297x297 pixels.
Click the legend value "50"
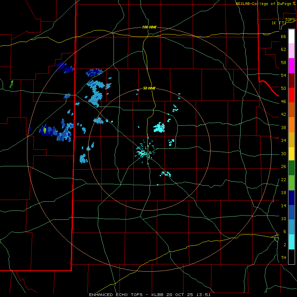pyautogui.click(x=283, y=88)
